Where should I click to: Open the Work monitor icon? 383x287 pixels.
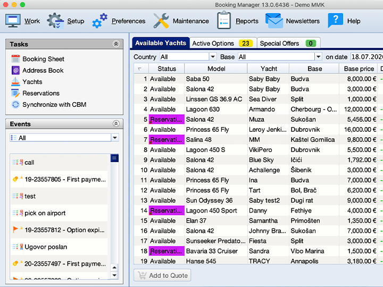coord(13,21)
